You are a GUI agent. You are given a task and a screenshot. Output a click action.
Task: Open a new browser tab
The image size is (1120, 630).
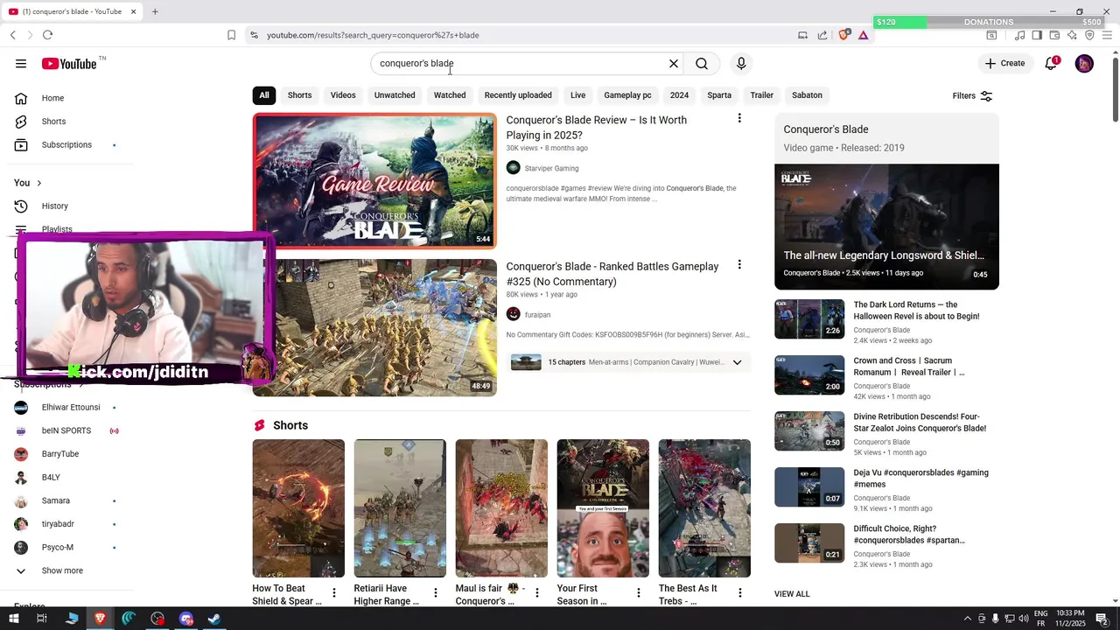click(155, 11)
